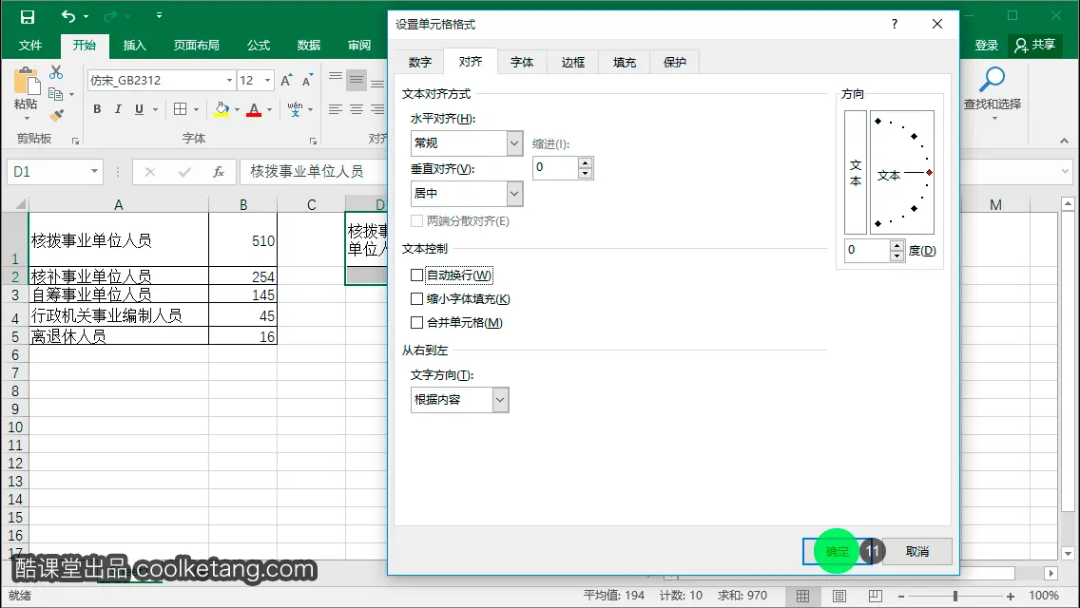Click the dialog help question mark
Screen dimensions: 1080x608
point(894,24)
